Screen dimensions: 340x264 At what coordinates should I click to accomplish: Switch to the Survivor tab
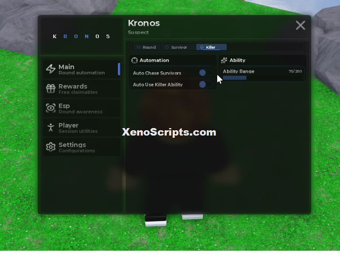pos(178,47)
